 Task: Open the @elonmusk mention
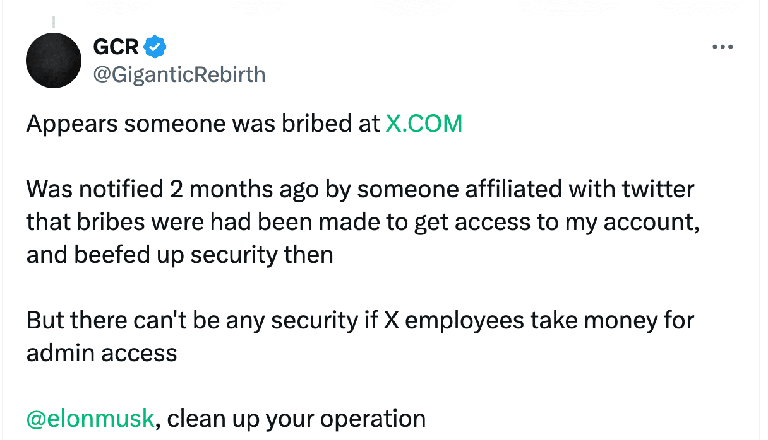90,418
